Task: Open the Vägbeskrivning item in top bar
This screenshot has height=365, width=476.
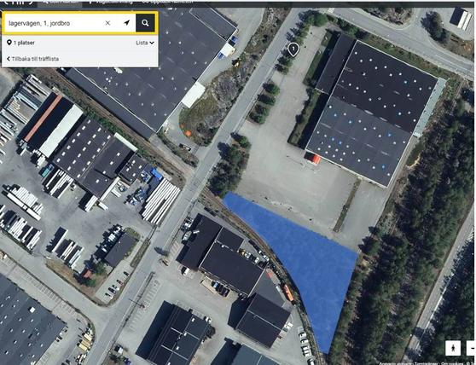Action: click(x=111, y=2)
